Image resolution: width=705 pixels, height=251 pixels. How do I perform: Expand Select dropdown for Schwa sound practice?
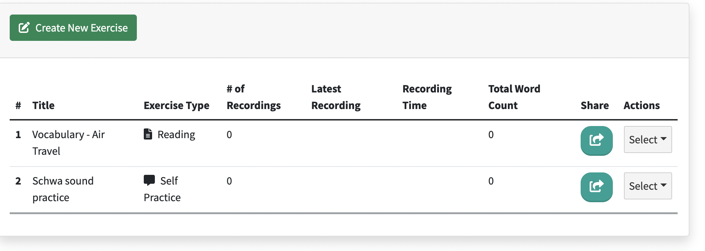(647, 186)
